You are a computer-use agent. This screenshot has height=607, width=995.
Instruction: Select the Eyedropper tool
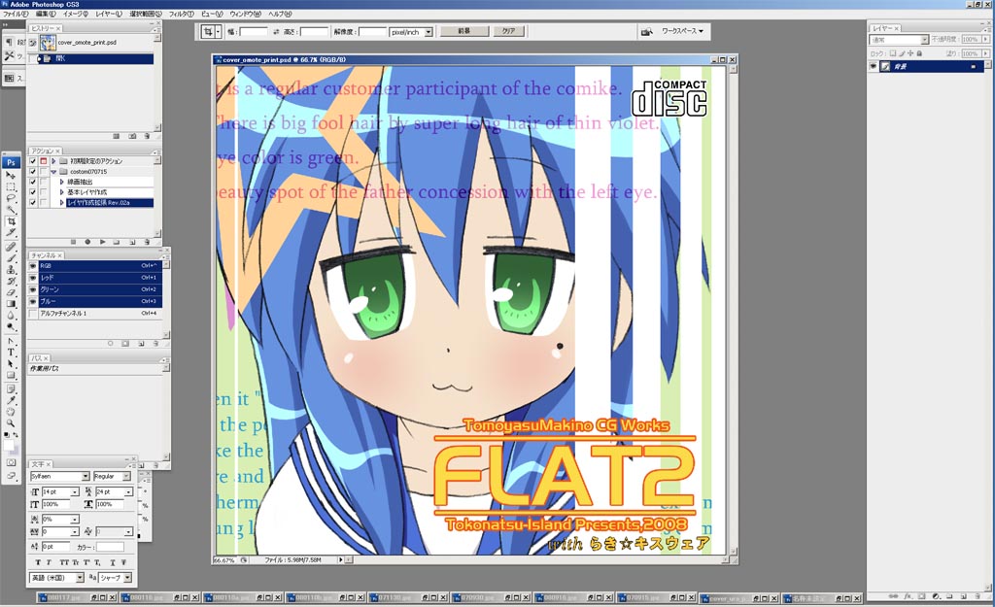11,400
